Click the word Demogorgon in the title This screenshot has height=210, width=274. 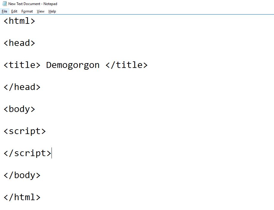[73, 65]
